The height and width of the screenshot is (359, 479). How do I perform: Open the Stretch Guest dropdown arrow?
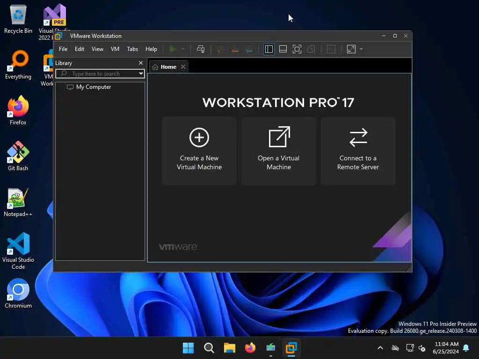tap(361, 49)
